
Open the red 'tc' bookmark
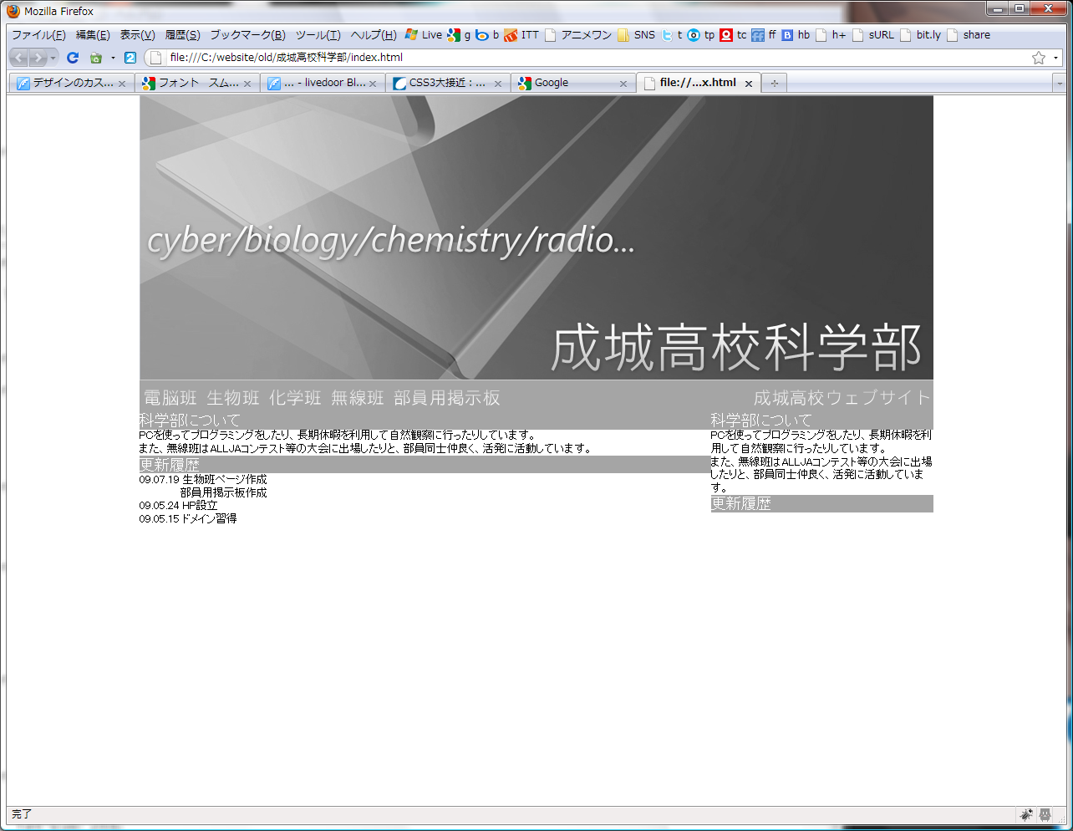click(734, 35)
